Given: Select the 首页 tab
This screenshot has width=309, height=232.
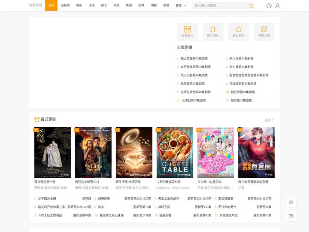Looking at the screenshot, I should pos(51,5).
